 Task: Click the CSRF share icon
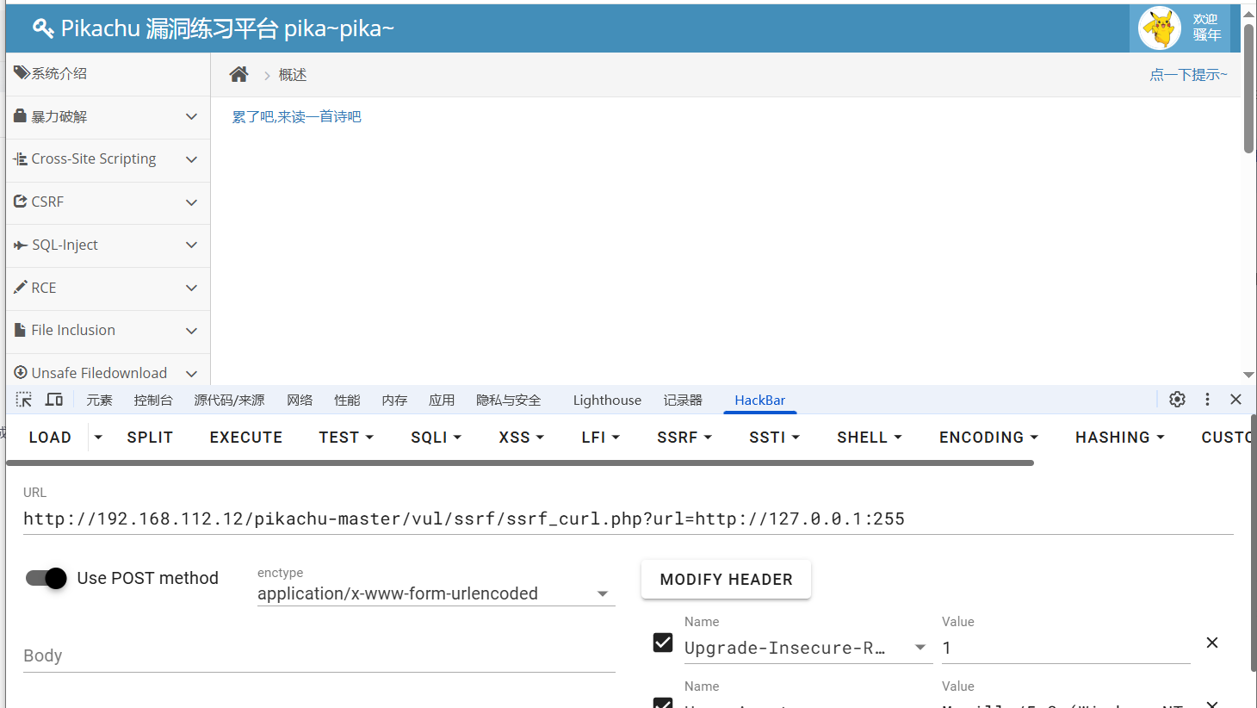tap(21, 202)
